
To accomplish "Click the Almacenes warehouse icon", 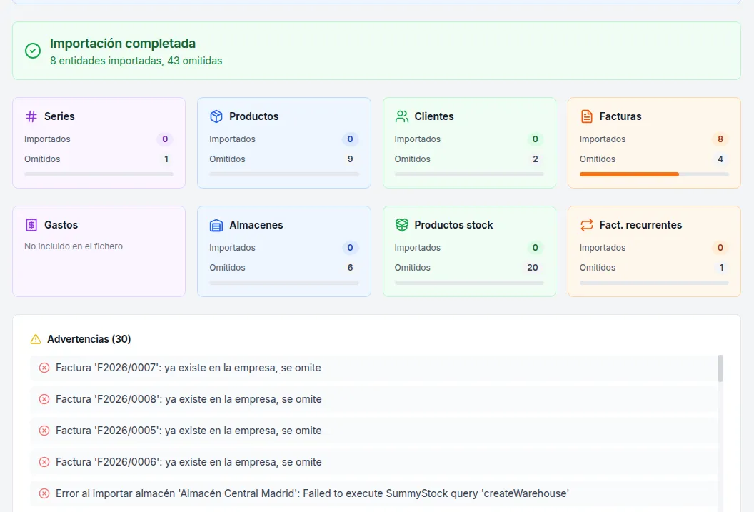I will [x=216, y=225].
